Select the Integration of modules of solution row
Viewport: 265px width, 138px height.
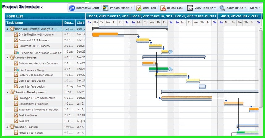click(45, 110)
